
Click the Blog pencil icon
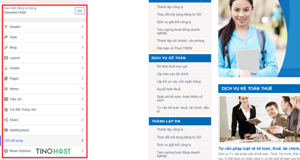[x=6, y=47]
